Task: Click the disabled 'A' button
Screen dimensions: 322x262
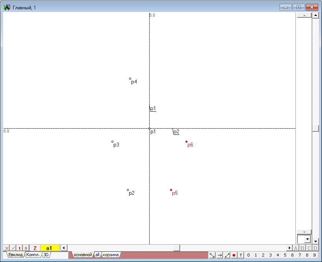Action: click(x=296, y=248)
